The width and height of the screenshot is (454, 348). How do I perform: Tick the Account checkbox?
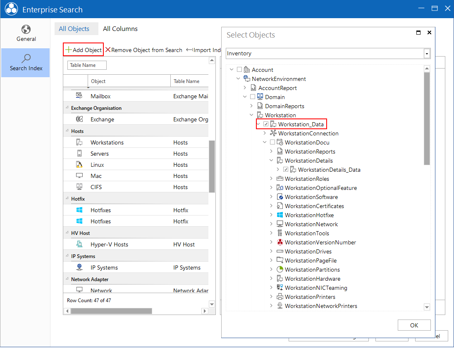click(239, 70)
